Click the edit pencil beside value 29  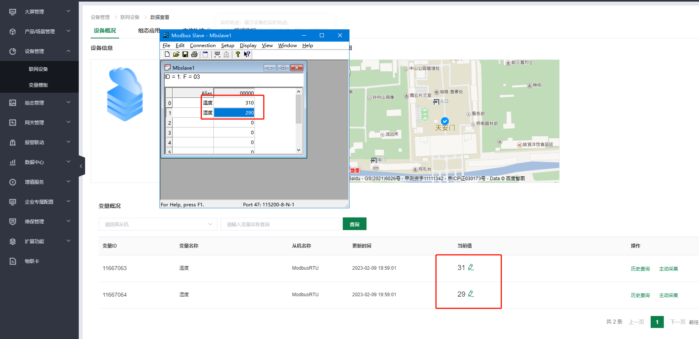click(471, 294)
